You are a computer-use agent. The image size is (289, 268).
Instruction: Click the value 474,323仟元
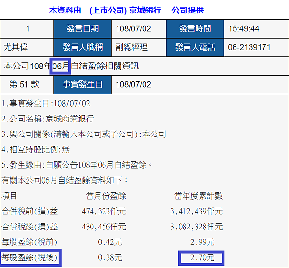point(104,211)
